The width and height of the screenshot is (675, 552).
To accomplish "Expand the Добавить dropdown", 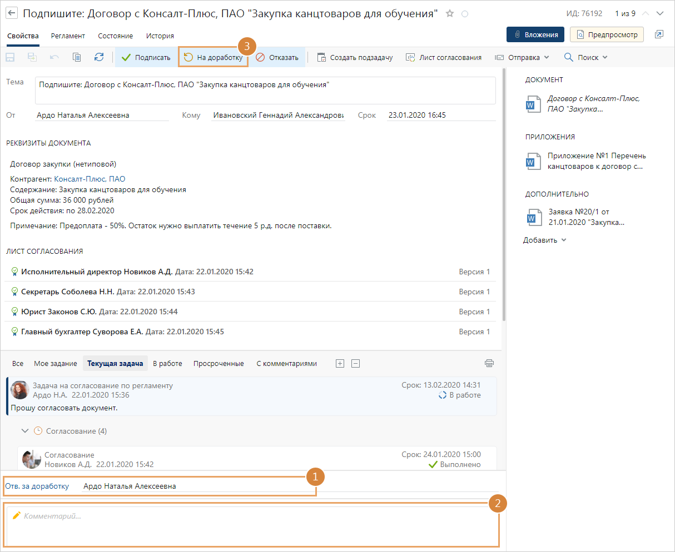I will point(544,240).
